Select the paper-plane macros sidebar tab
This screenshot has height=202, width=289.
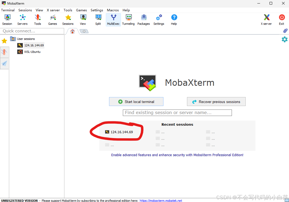pyautogui.click(x=4, y=64)
